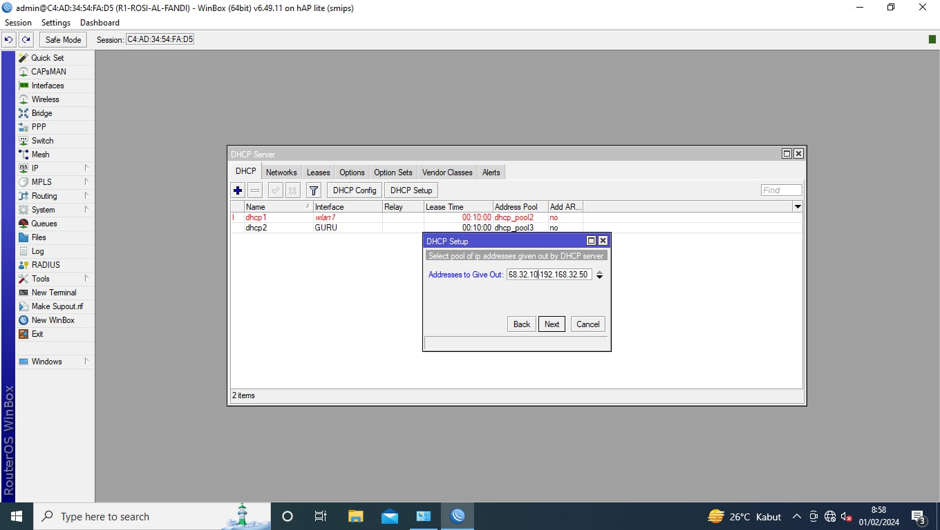Sort by the Lease Time column
Screen dimensions: 940x530
458,207
